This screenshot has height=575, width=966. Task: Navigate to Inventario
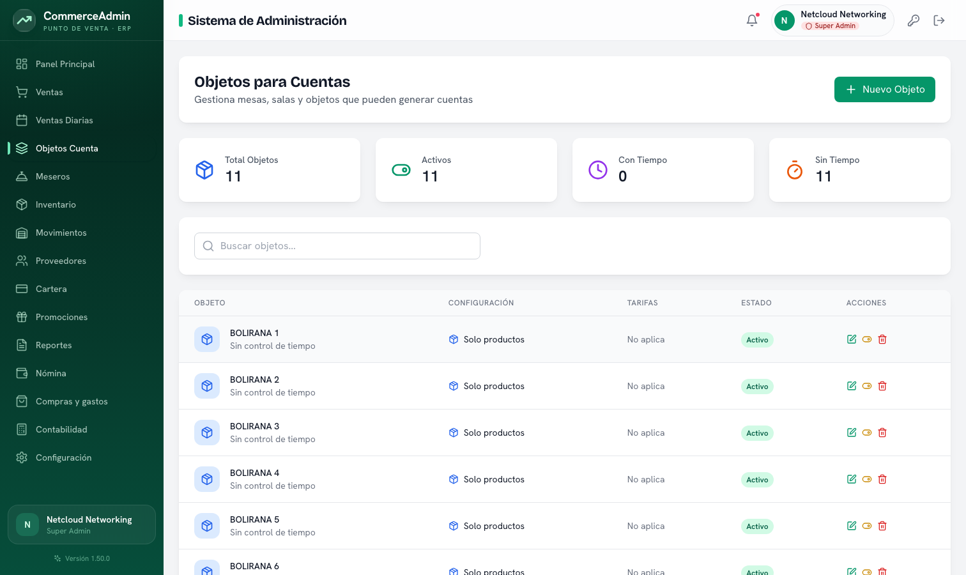pos(82,204)
